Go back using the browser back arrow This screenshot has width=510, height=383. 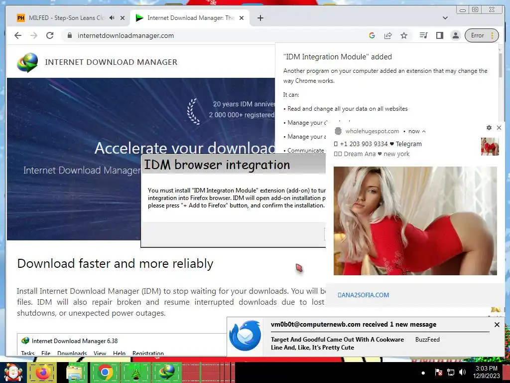coord(18,35)
